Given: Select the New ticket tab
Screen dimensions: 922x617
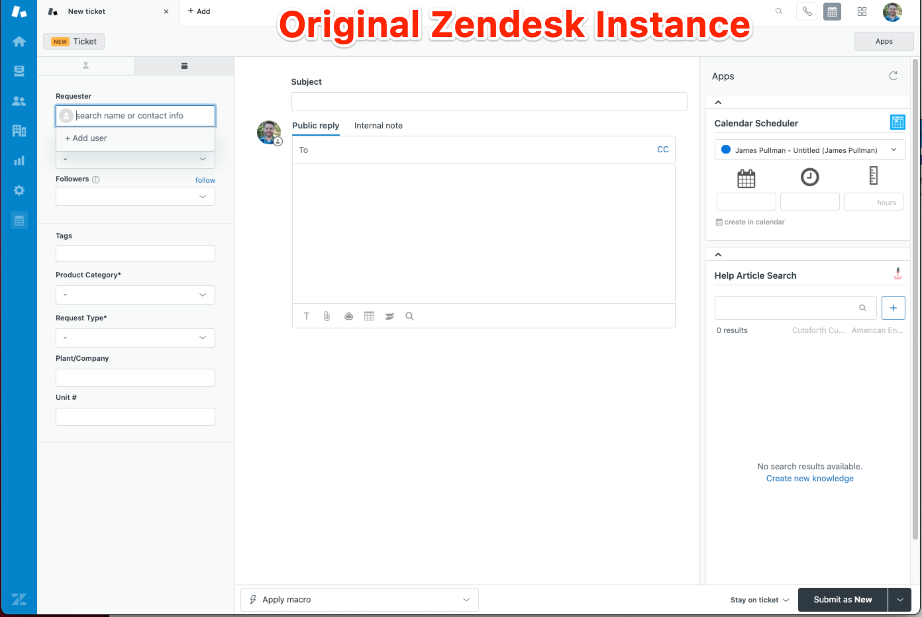Looking at the screenshot, I should point(87,12).
